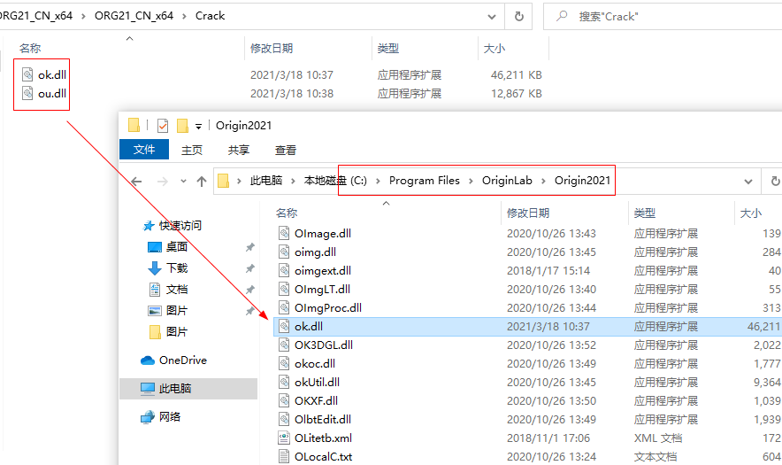
Task: Select okoc.dll file icon
Action: pos(284,363)
